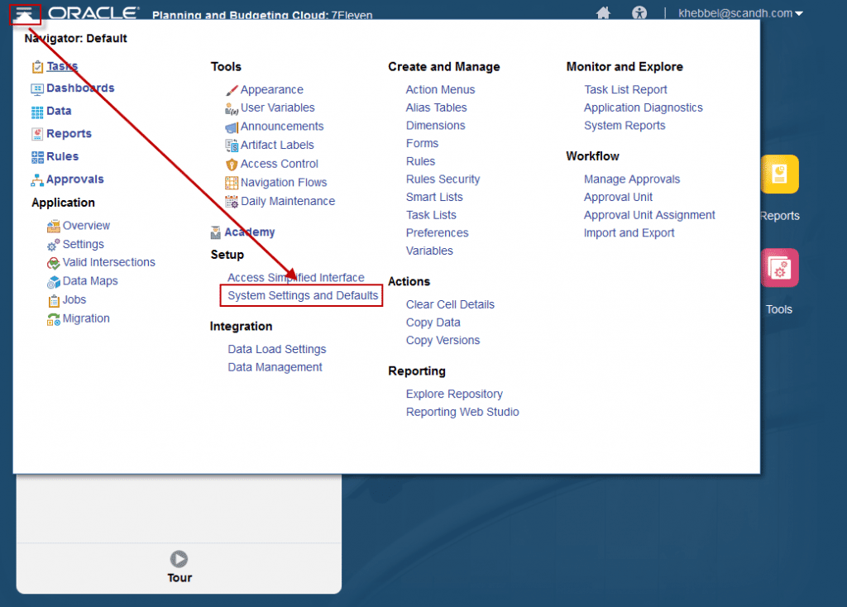Expand the khebbel@scandh.com account dropdown
Image resolution: width=847 pixels, height=607 pixels.
739,12
